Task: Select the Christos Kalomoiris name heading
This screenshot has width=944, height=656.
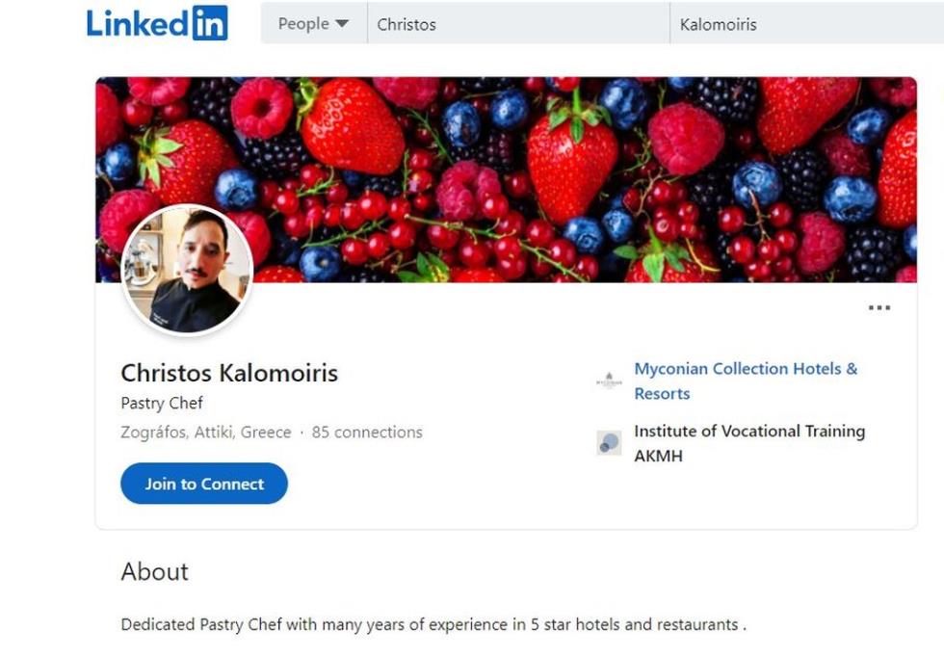Action: [229, 373]
